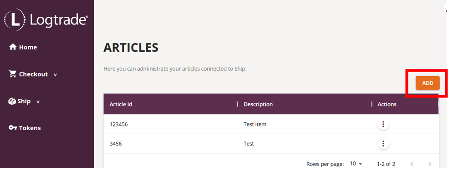Click the Actions column header
The image size is (453, 170).
[387, 104]
